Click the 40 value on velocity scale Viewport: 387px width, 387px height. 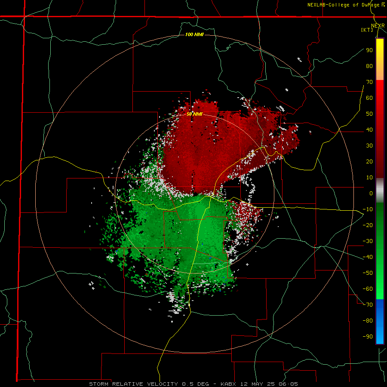369,130
